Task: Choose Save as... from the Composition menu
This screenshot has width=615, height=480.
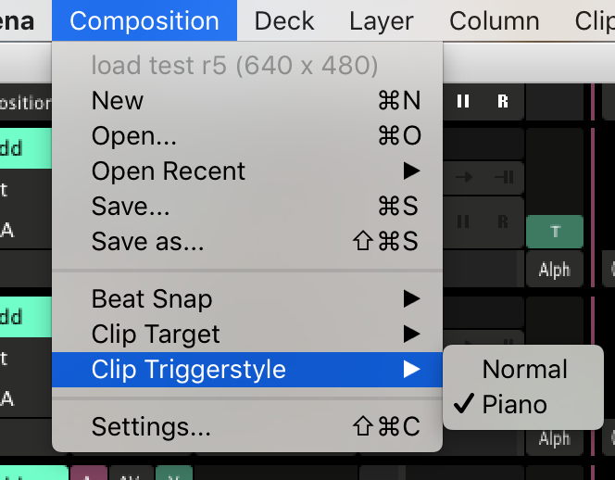Action: (x=147, y=242)
